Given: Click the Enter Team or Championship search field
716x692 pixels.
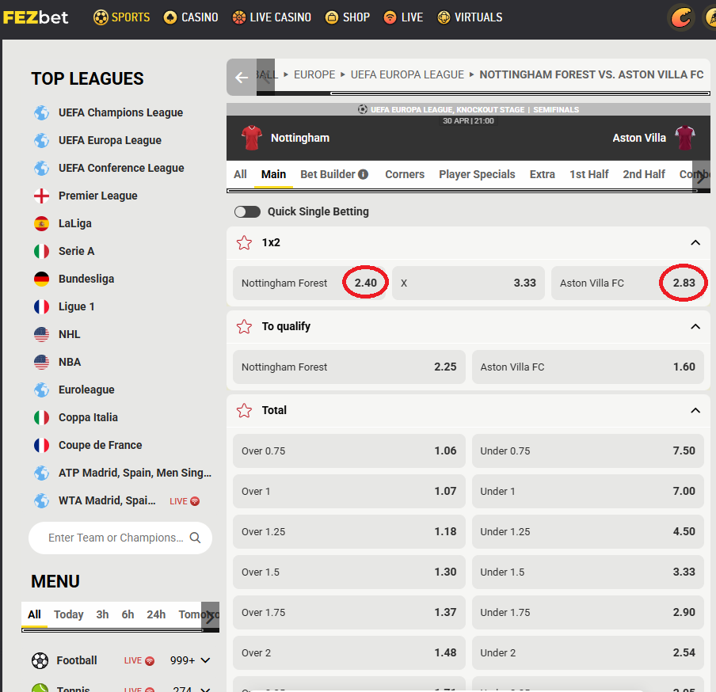Looking at the screenshot, I should pyautogui.click(x=120, y=538).
